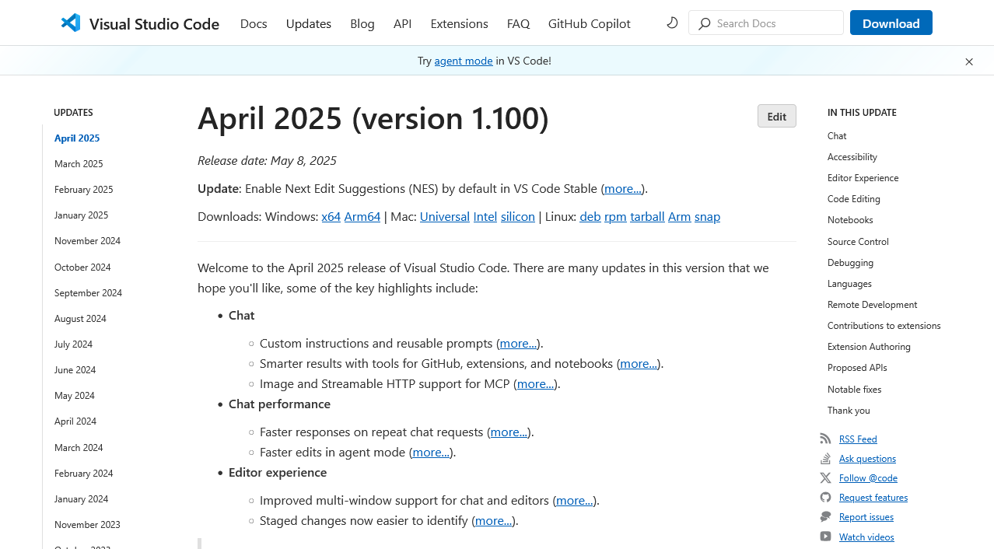Open the API nav link
The height and width of the screenshot is (549, 994).
click(x=402, y=23)
